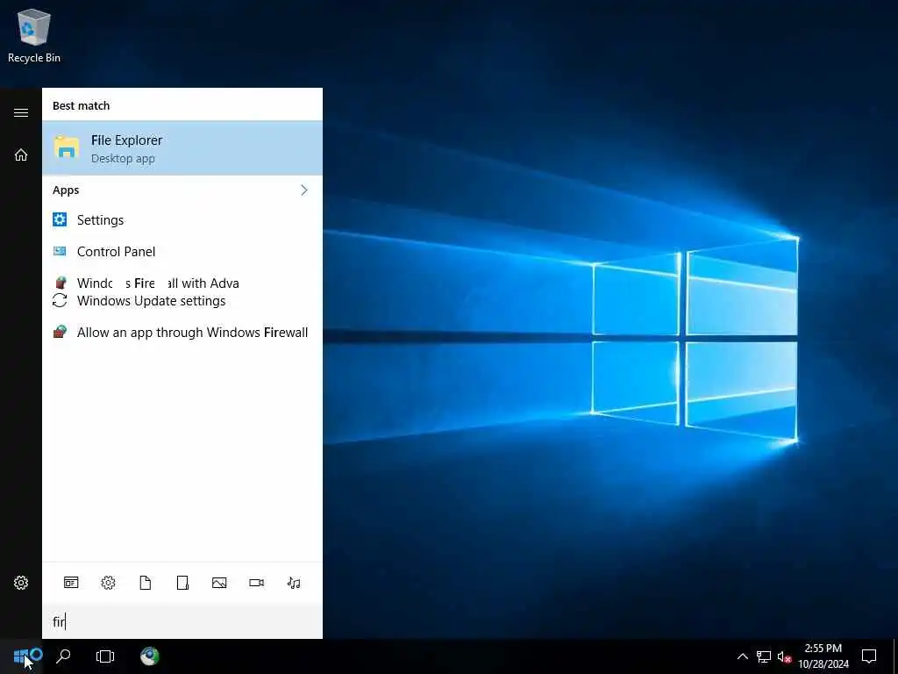Click the Settings gear icon in results
898x674 pixels.
60,219
